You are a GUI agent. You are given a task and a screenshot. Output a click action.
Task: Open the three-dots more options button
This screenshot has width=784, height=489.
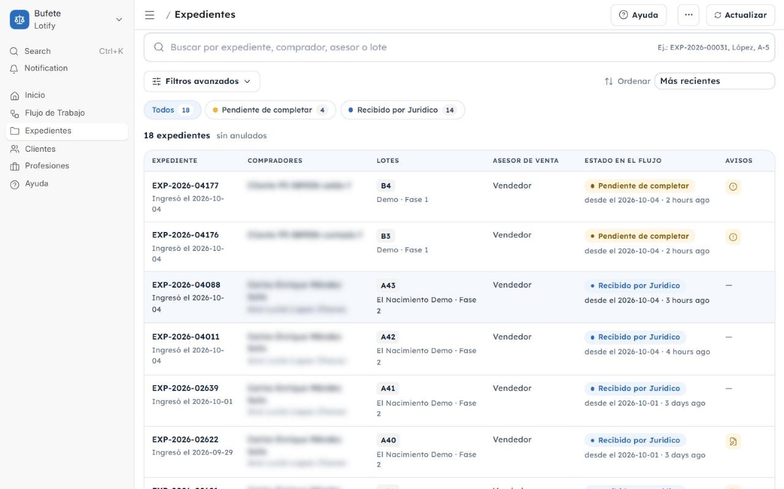click(688, 15)
